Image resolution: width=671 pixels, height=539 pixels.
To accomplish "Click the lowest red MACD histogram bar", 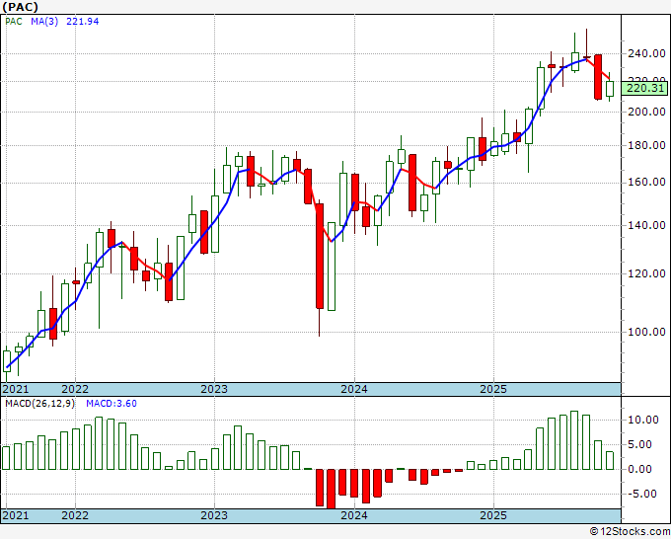I will click(332, 489).
